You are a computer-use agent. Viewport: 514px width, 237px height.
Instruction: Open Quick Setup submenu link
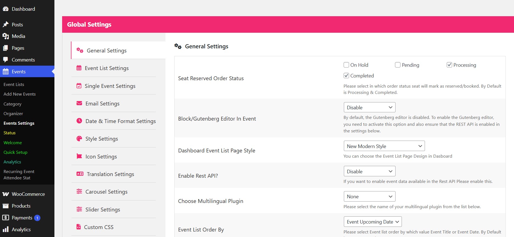click(x=15, y=152)
